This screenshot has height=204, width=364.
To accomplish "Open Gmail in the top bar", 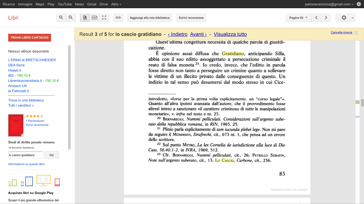I will pyautogui.click(x=92, y=4).
